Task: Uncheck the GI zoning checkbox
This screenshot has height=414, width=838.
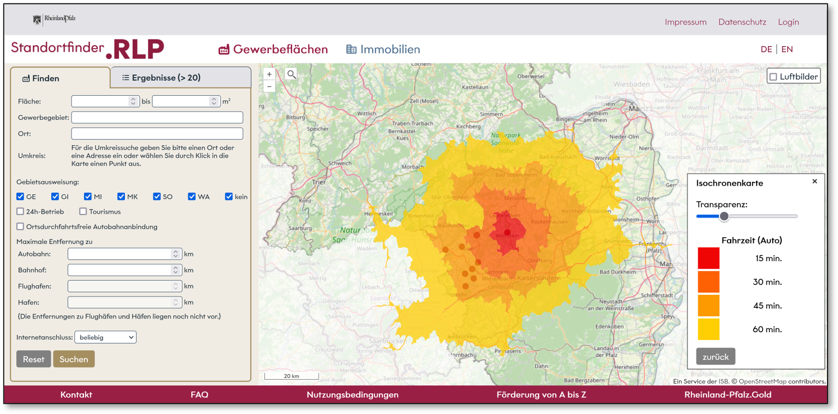Action: (x=55, y=196)
